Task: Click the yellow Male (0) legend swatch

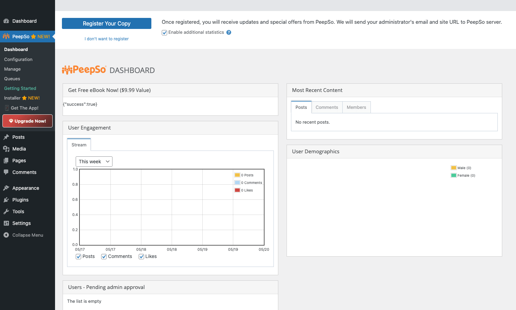Action: tap(454, 168)
